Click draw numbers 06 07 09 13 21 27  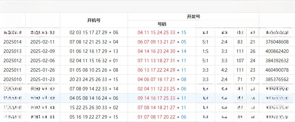click(x=156, y=42)
